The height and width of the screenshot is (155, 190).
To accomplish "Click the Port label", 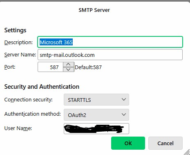I will click(10, 67).
